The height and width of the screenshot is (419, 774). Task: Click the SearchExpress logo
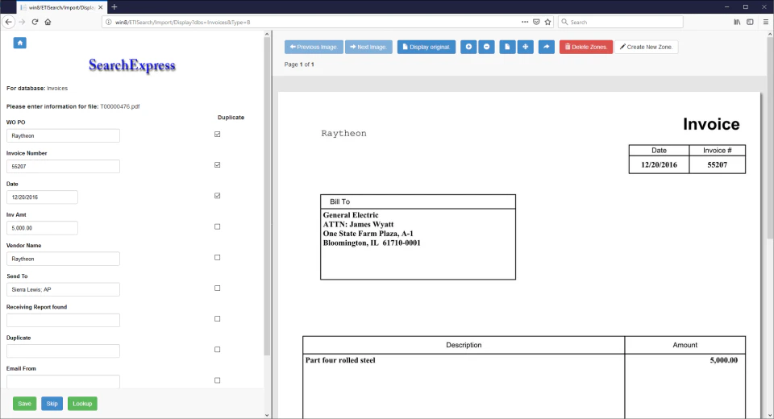(131, 65)
